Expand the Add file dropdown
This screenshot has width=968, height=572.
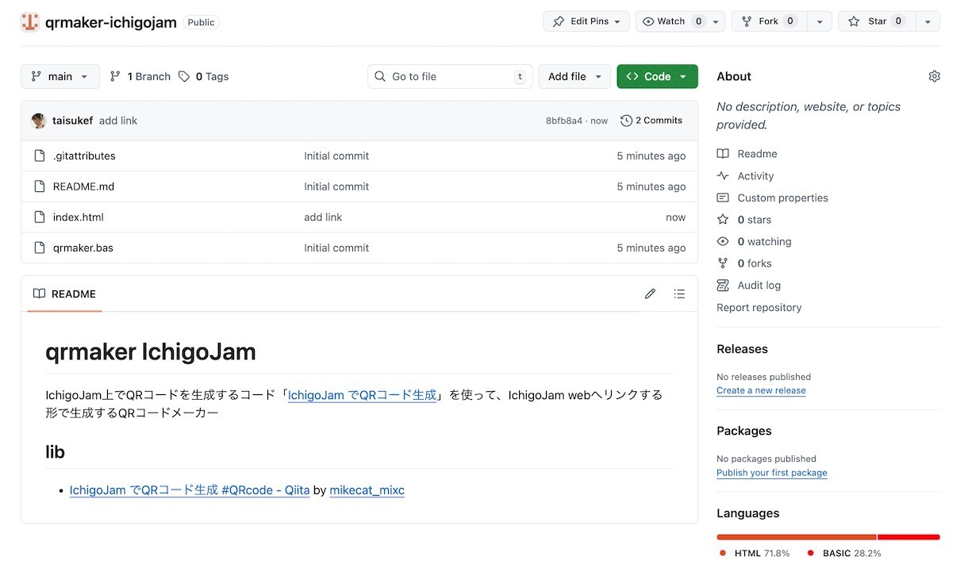(x=574, y=77)
